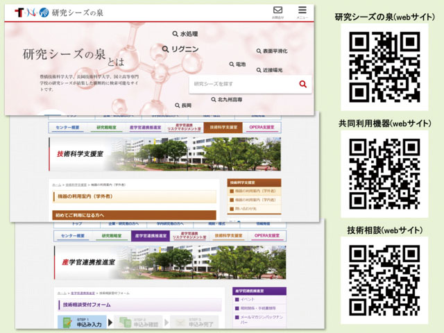The image size is (444, 333).
Task: Click the 研究シーズの泉とは hero title
Action: tap(74, 57)
